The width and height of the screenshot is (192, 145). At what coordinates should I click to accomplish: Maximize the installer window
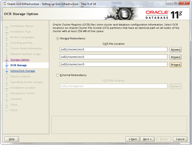click(x=176, y=3)
